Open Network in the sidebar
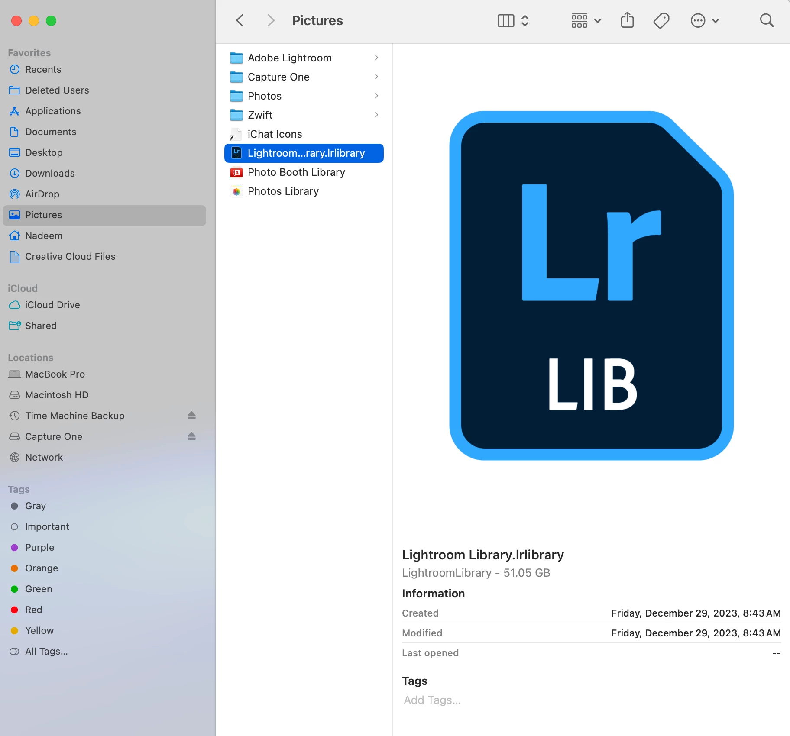 pos(104,457)
